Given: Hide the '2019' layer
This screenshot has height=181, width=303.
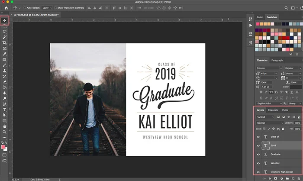Looking at the screenshot, I should (x=258, y=145).
